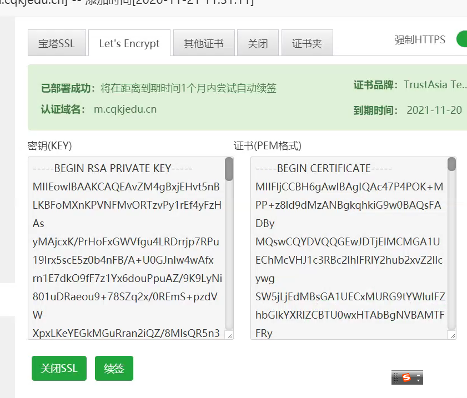Switch to the 宝塔SSL tab
Image resolution: width=467 pixels, height=398 pixels.
(57, 43)
